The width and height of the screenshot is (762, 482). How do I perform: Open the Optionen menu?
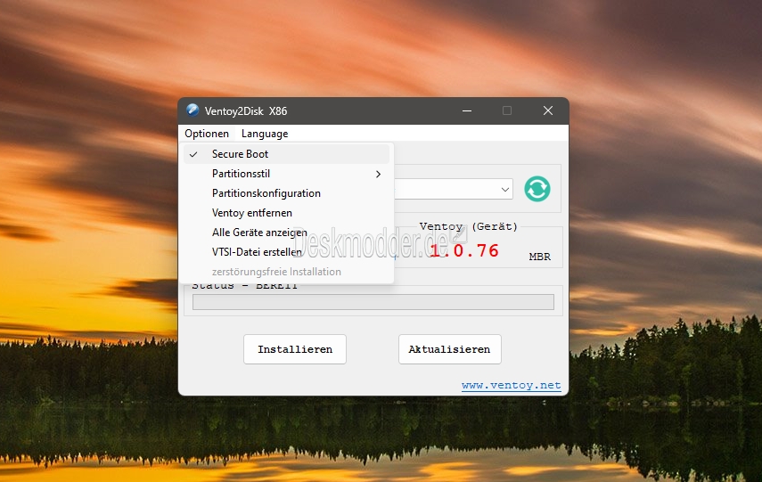tap(207, 134)
